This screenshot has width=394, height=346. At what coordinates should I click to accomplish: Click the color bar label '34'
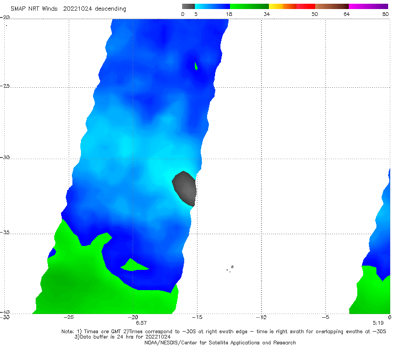[267, 14]
